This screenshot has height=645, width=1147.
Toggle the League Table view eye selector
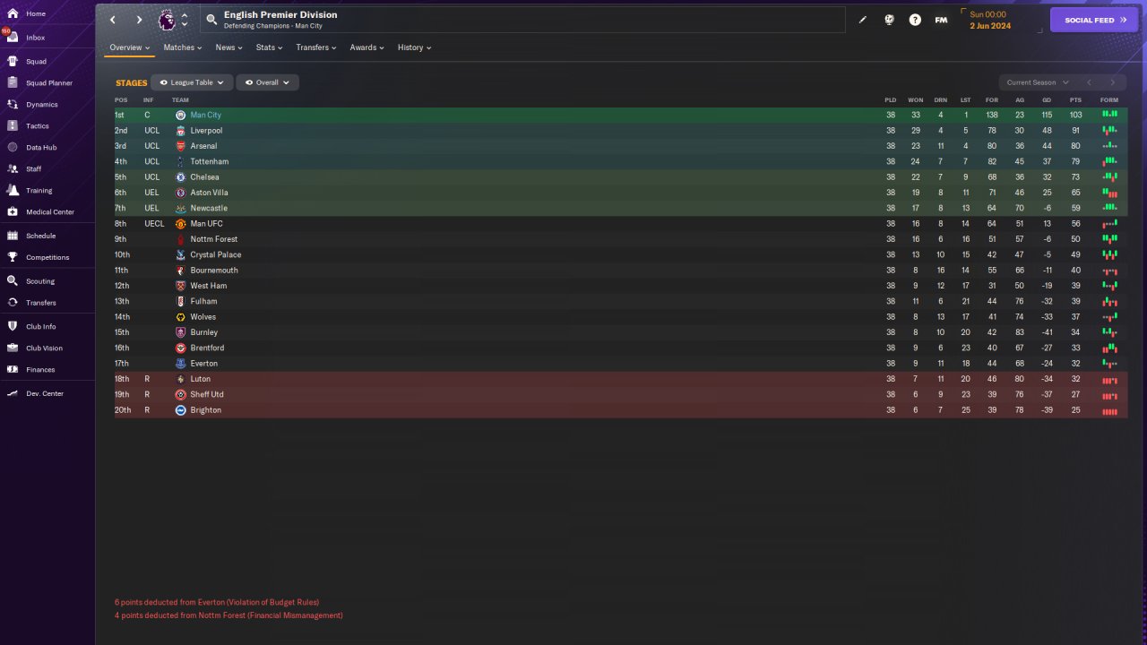click(192, 82)
